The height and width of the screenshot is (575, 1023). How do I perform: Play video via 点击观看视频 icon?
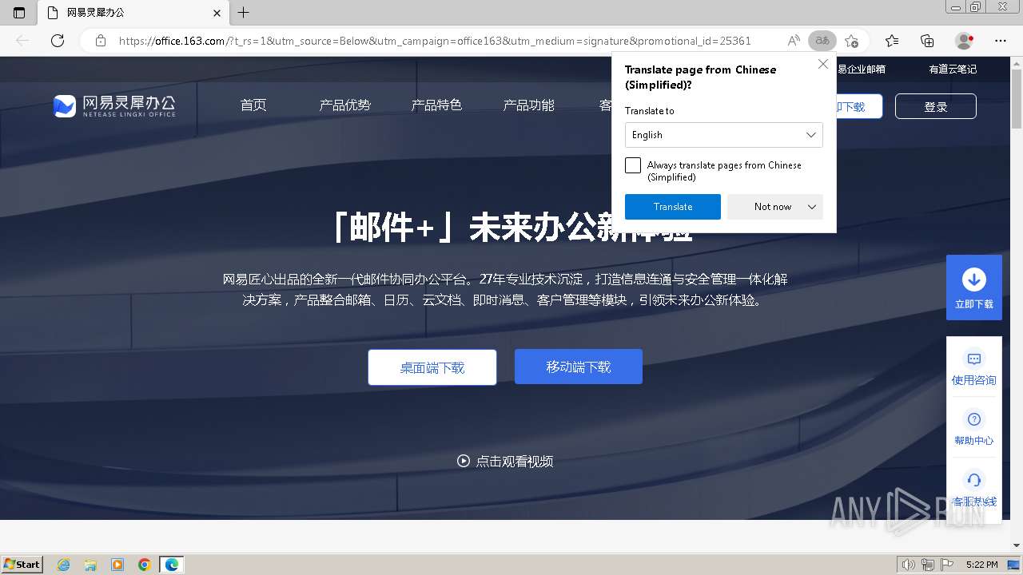tap(464, 461)
